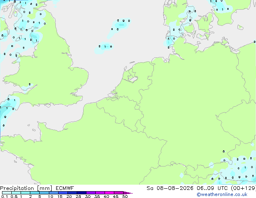
Task: Click the legend value '35'
Action: 97,196
